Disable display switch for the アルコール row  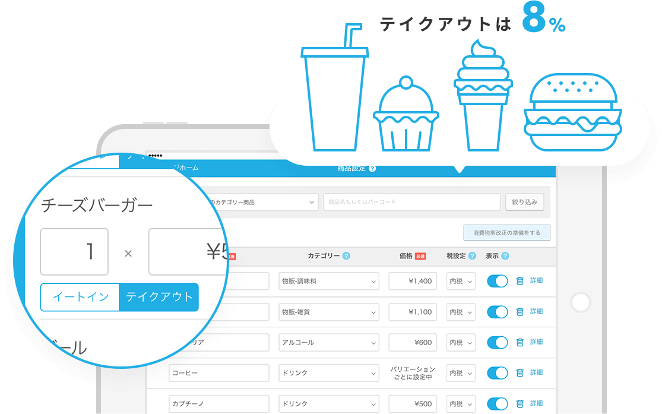(x=498, y=342)
